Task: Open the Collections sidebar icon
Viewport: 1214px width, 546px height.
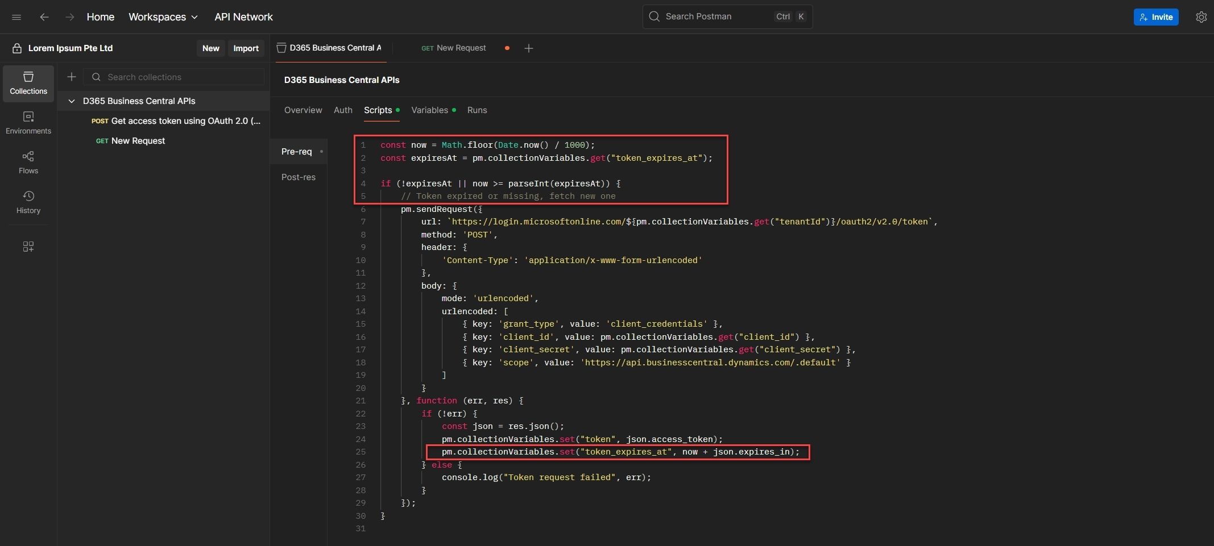Action: 28,82
